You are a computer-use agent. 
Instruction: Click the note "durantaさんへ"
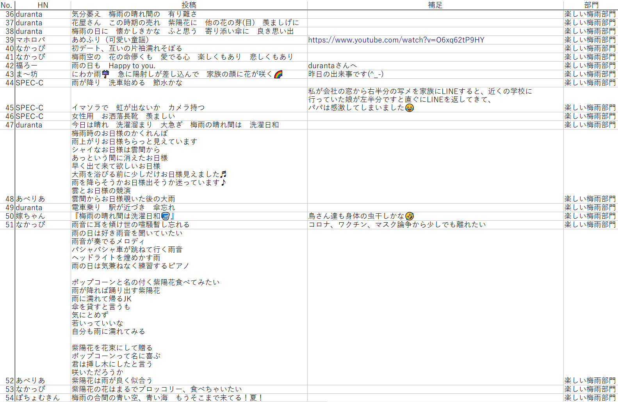[x=333, y=66]
